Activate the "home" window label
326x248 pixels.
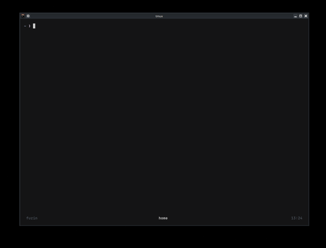tap(163, 218)
